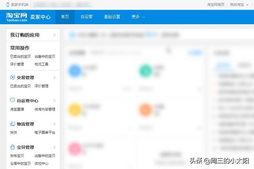254x169 pixels.
Task: Open the 发货 link
Action: pyautogui.click(x=13, y=133)
